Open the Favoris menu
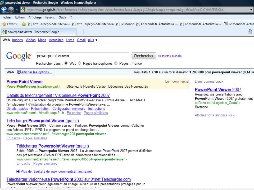 click(50, 17)
